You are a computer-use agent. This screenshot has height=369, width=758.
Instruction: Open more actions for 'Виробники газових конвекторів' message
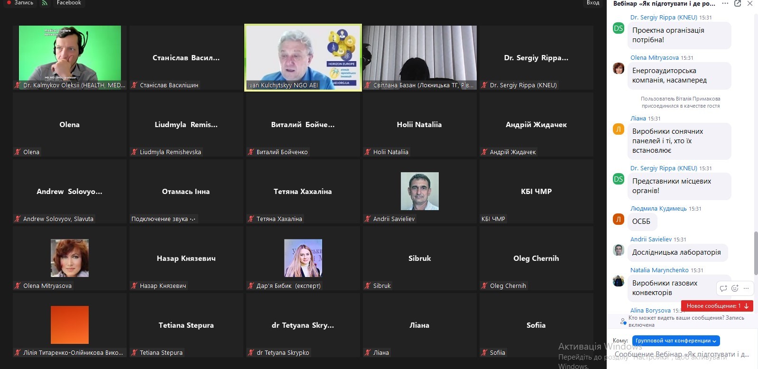pyautogui.click(x=746, y=288)
